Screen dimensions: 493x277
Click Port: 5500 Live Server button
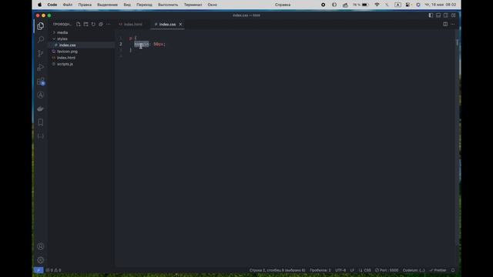pos(387,270)
